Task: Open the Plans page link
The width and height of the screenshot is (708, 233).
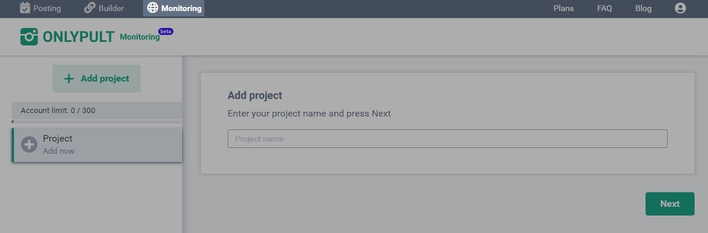Action: (x=564, y=8)
